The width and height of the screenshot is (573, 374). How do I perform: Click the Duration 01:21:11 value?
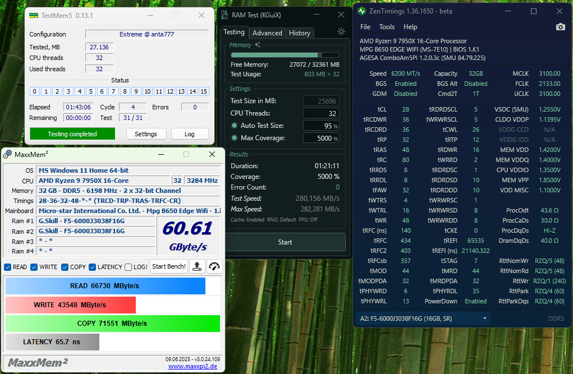tap(327, 166)
